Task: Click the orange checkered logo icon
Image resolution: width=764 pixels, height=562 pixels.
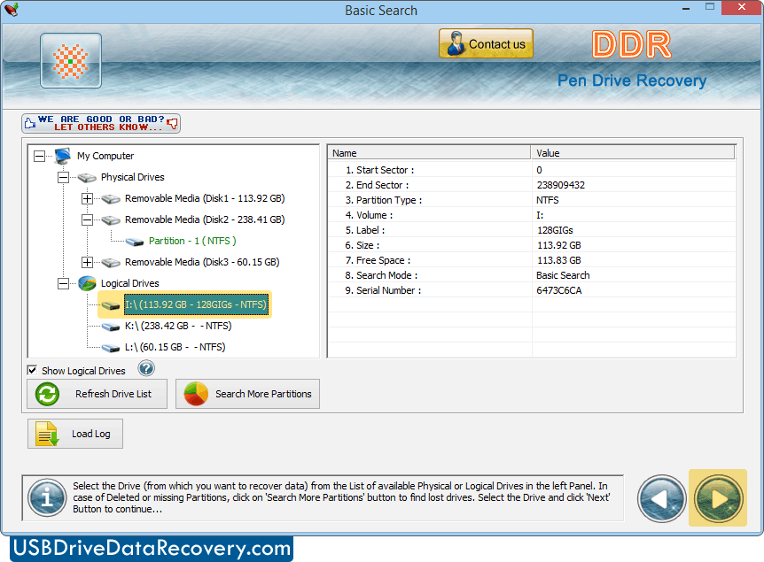Action: pyautogui.click(x=71, y=60)
